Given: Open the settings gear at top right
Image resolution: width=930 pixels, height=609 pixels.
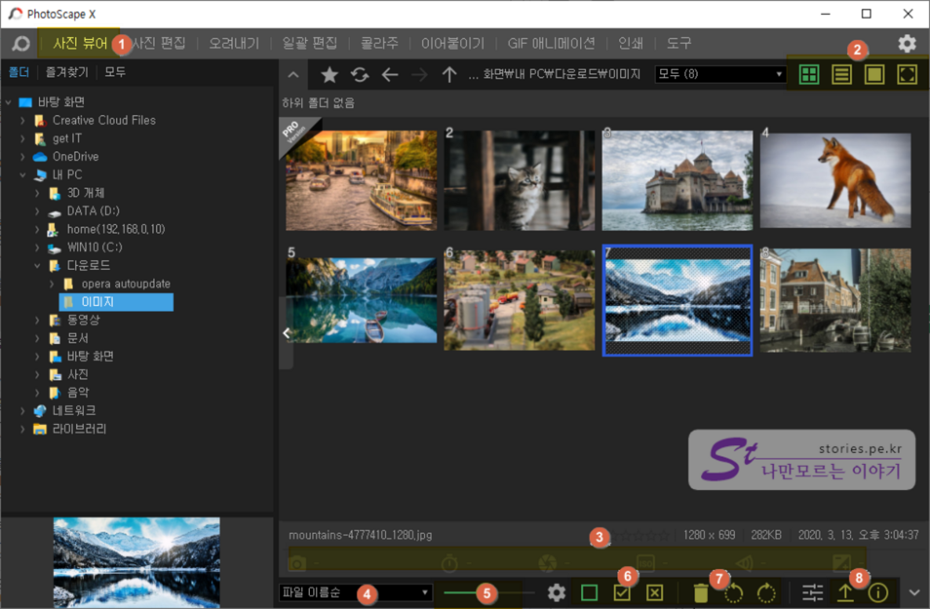Looking at the screenshot, I should [907, 43].
